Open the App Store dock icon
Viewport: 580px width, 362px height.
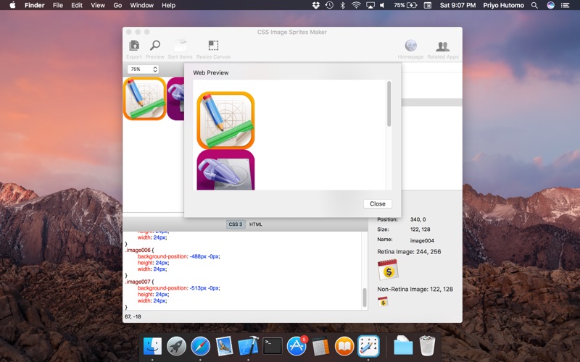coord(297,346)
